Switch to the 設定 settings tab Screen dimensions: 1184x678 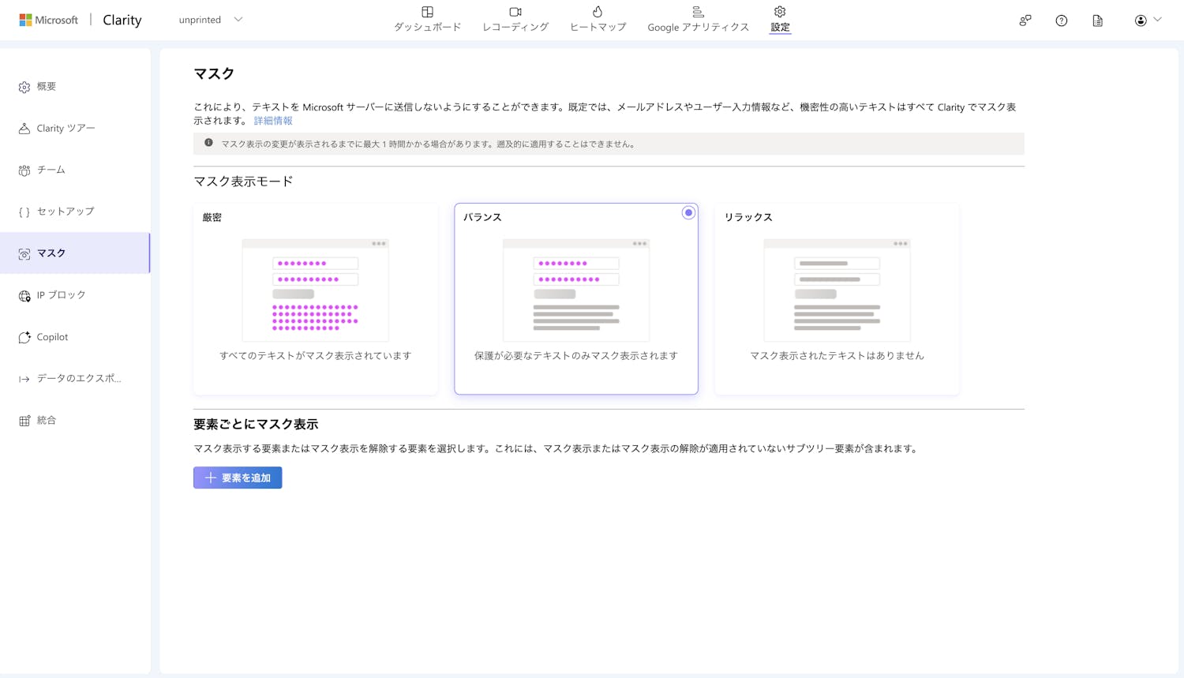click(780, 19)
